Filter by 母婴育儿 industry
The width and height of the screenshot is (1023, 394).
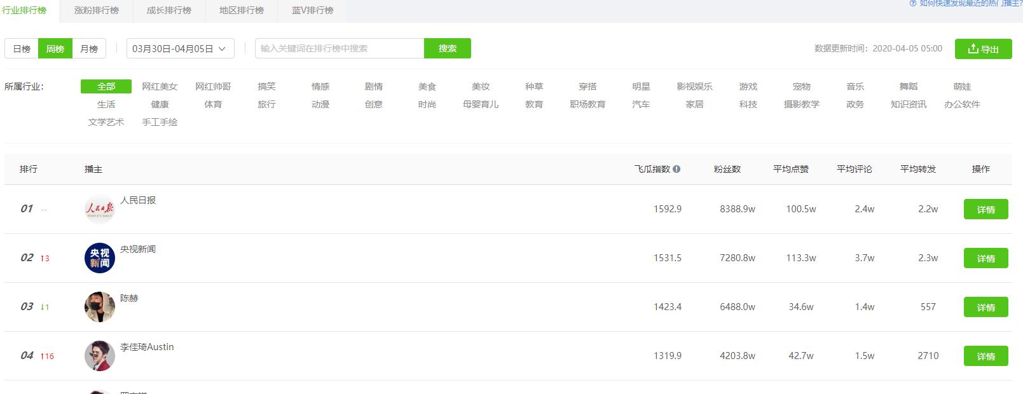coord(481,104)
